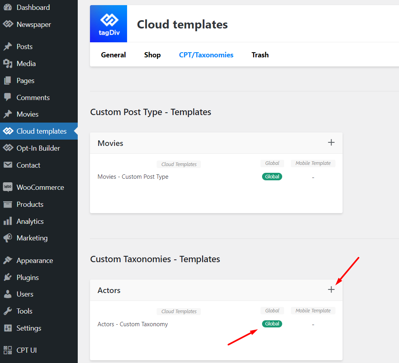399x363 pixels.
Task: Click Mobile Template header in Actors panel
Action: coord(313,310)
